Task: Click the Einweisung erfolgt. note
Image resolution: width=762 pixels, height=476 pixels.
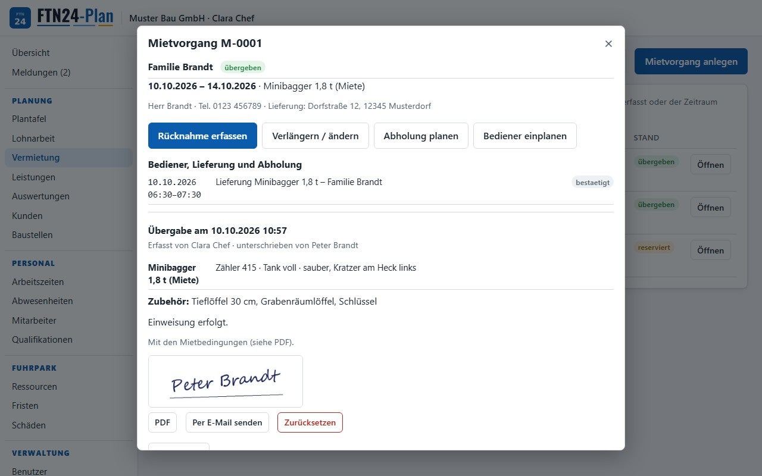Action: click(x=188, y=322)
